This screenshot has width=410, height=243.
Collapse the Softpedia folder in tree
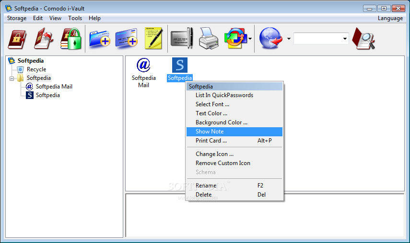point(12,78)
